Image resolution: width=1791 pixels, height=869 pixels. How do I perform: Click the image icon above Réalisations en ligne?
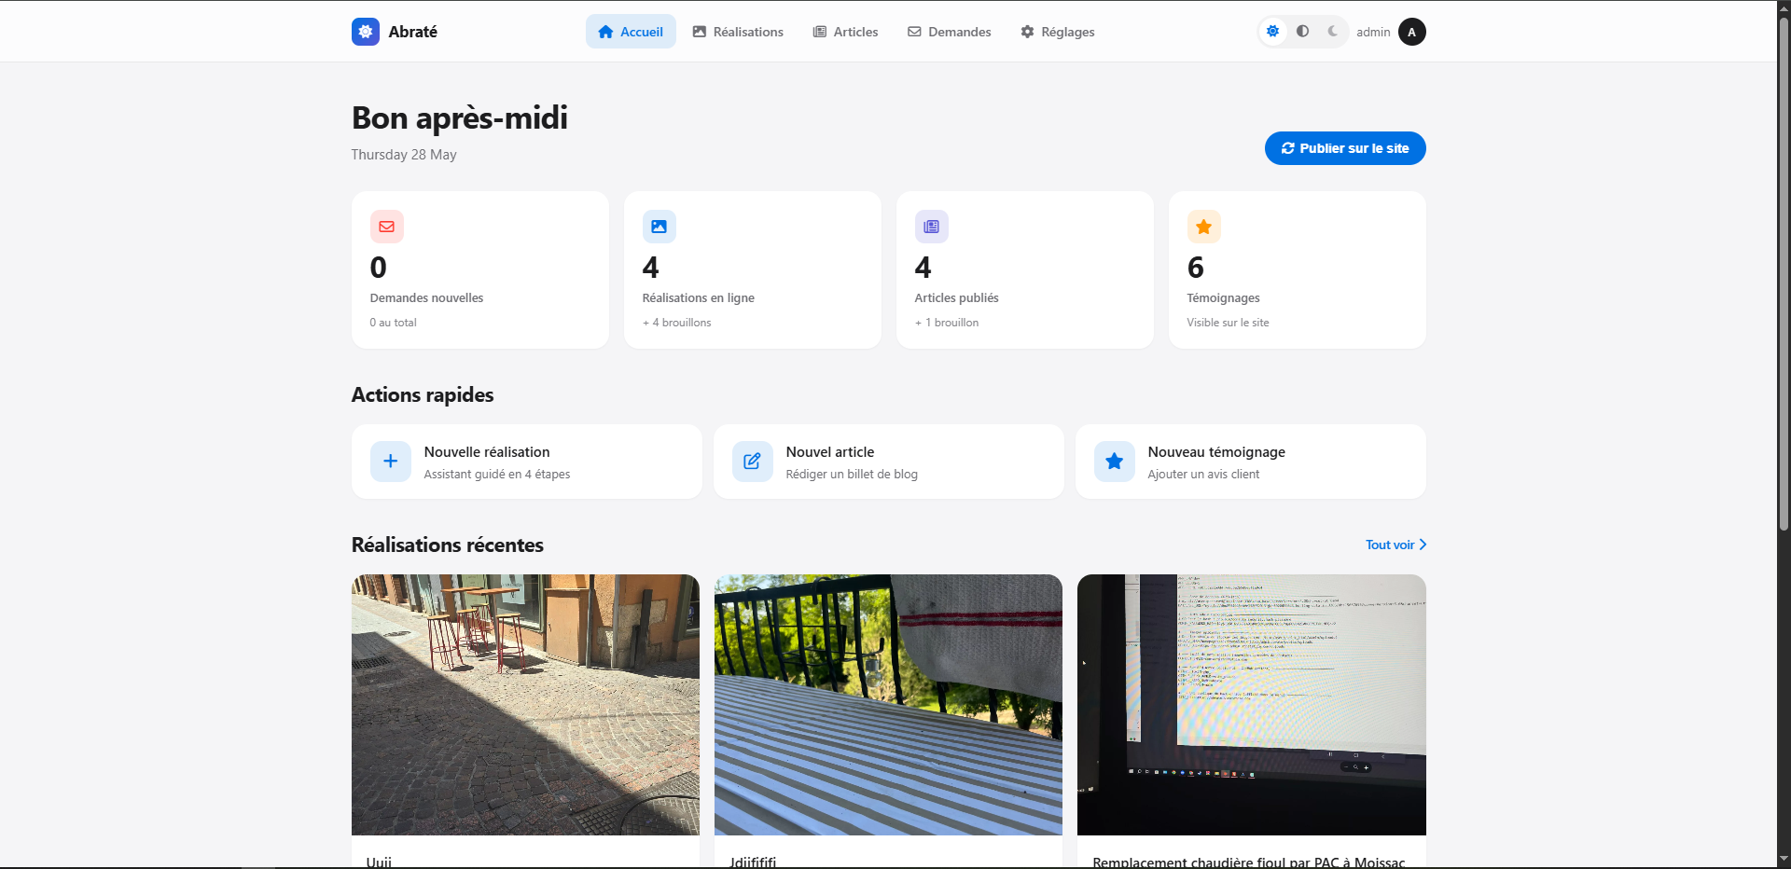pyautogui.click(x=659, y=227)
